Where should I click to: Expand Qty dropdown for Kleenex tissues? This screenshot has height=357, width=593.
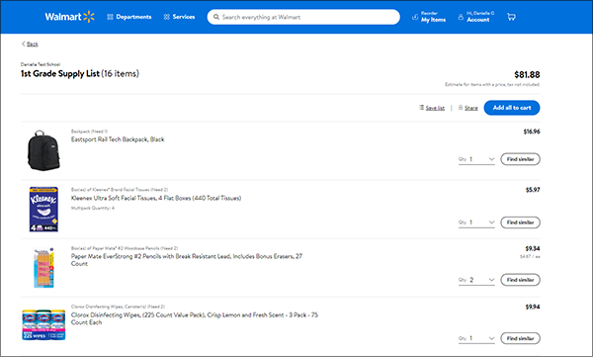click(x=476, y=223)
